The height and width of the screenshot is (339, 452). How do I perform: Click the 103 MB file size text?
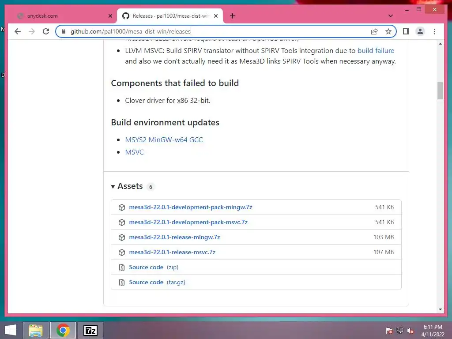384,237
